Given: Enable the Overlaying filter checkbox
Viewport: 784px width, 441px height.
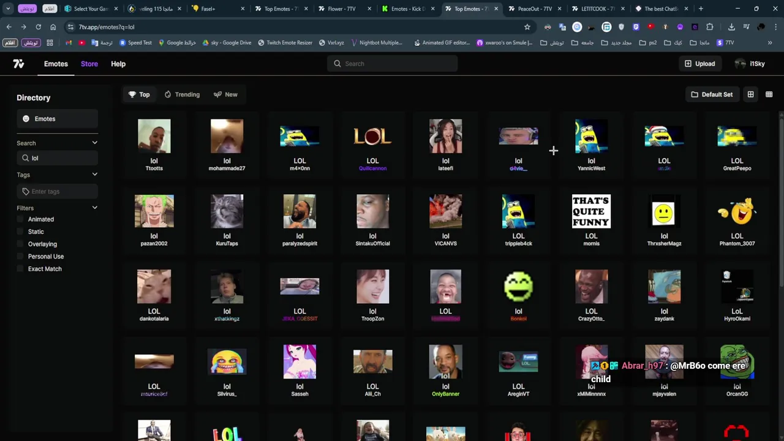Looking at the screenshot, I should pos(20,244).
